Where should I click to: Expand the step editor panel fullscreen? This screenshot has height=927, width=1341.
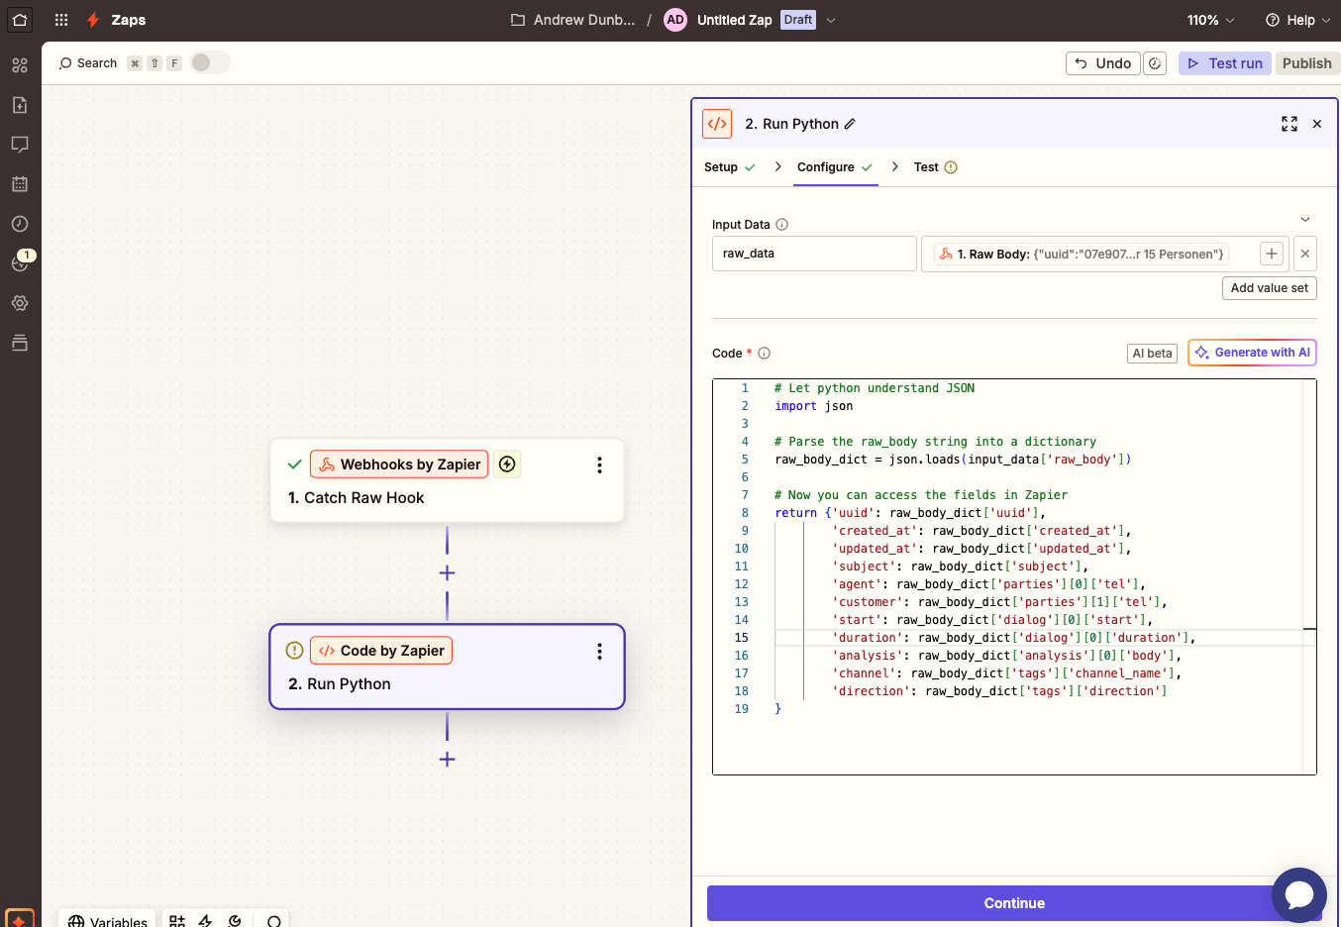coord(1289,124)
